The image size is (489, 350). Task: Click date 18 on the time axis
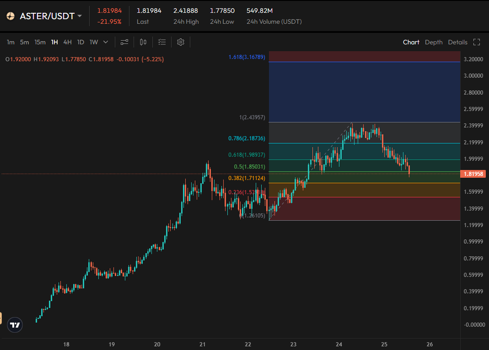tap(66, 344)
